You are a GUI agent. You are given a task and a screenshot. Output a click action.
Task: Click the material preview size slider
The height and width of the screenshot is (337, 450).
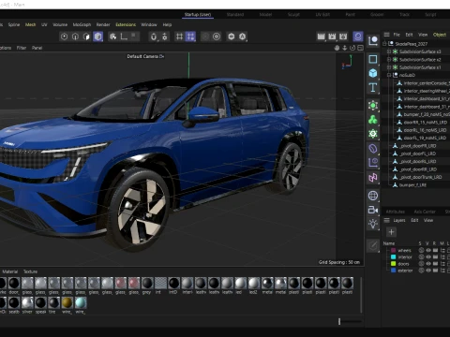(350, 321)
